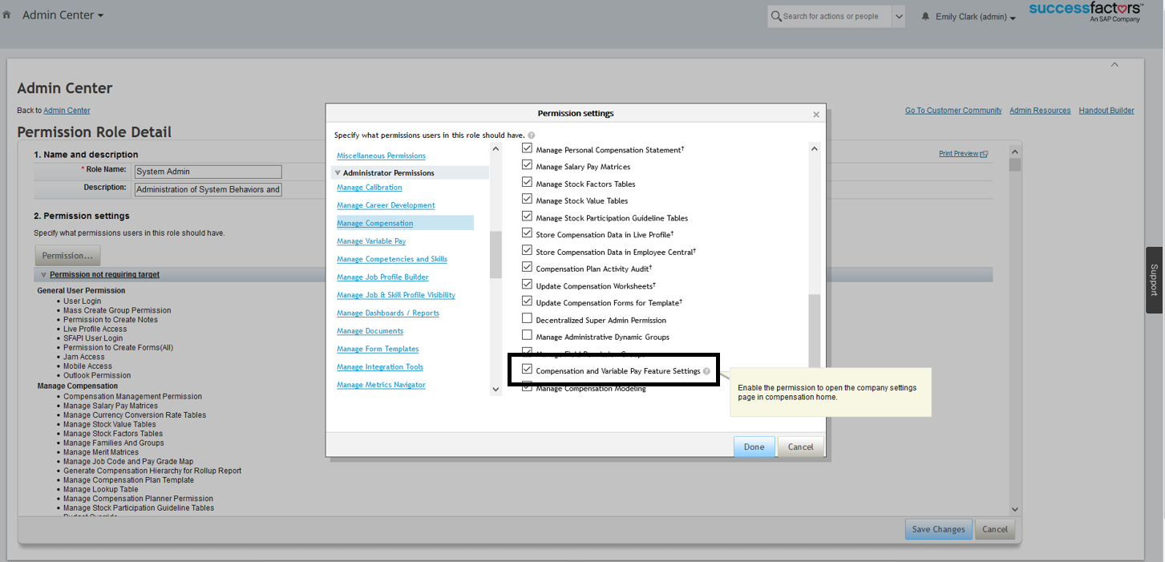Select the Manage Compensation category
The width and height of the screenshot is (1165, 562).
[x=375, y=224]
